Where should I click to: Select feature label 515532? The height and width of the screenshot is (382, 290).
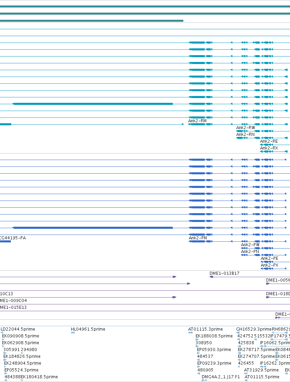pos(262,336)
